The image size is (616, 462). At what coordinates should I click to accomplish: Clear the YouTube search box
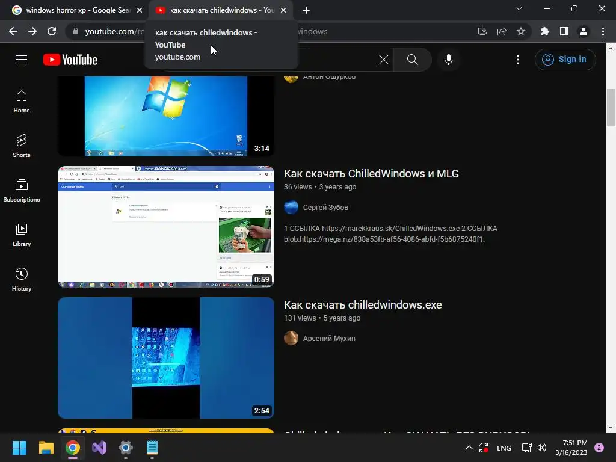(x=383, y=60)
